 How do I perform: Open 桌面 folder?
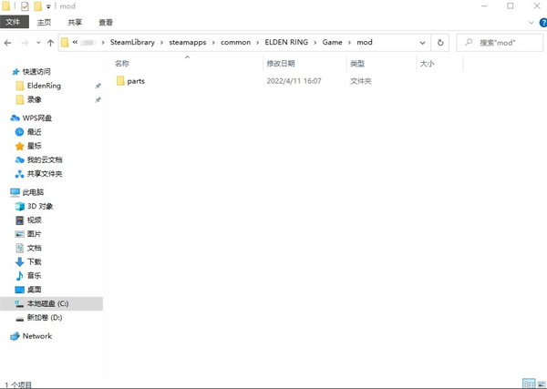tap(34, 290)
